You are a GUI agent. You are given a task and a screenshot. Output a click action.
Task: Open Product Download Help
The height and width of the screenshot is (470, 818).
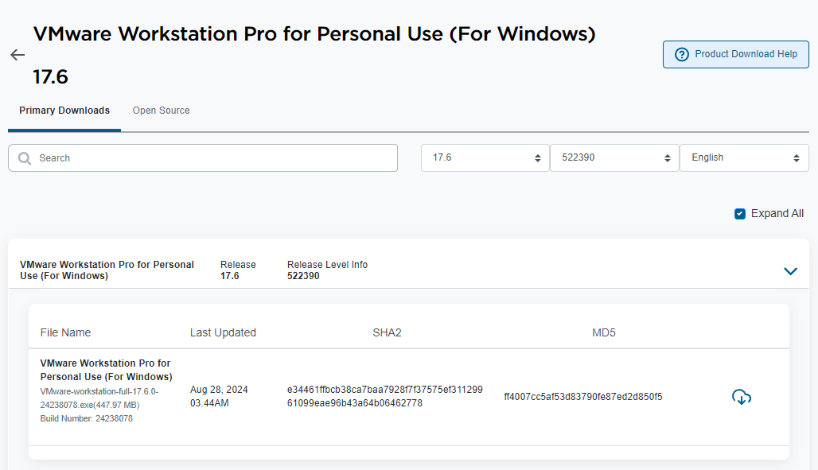click(735, 54)
